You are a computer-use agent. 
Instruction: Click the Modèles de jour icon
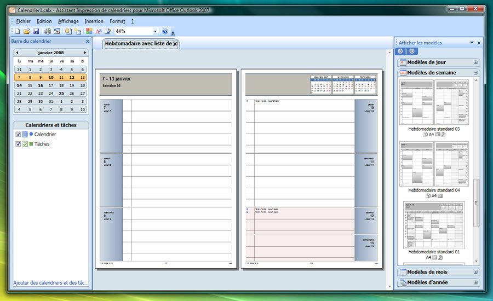coord(403,62)
